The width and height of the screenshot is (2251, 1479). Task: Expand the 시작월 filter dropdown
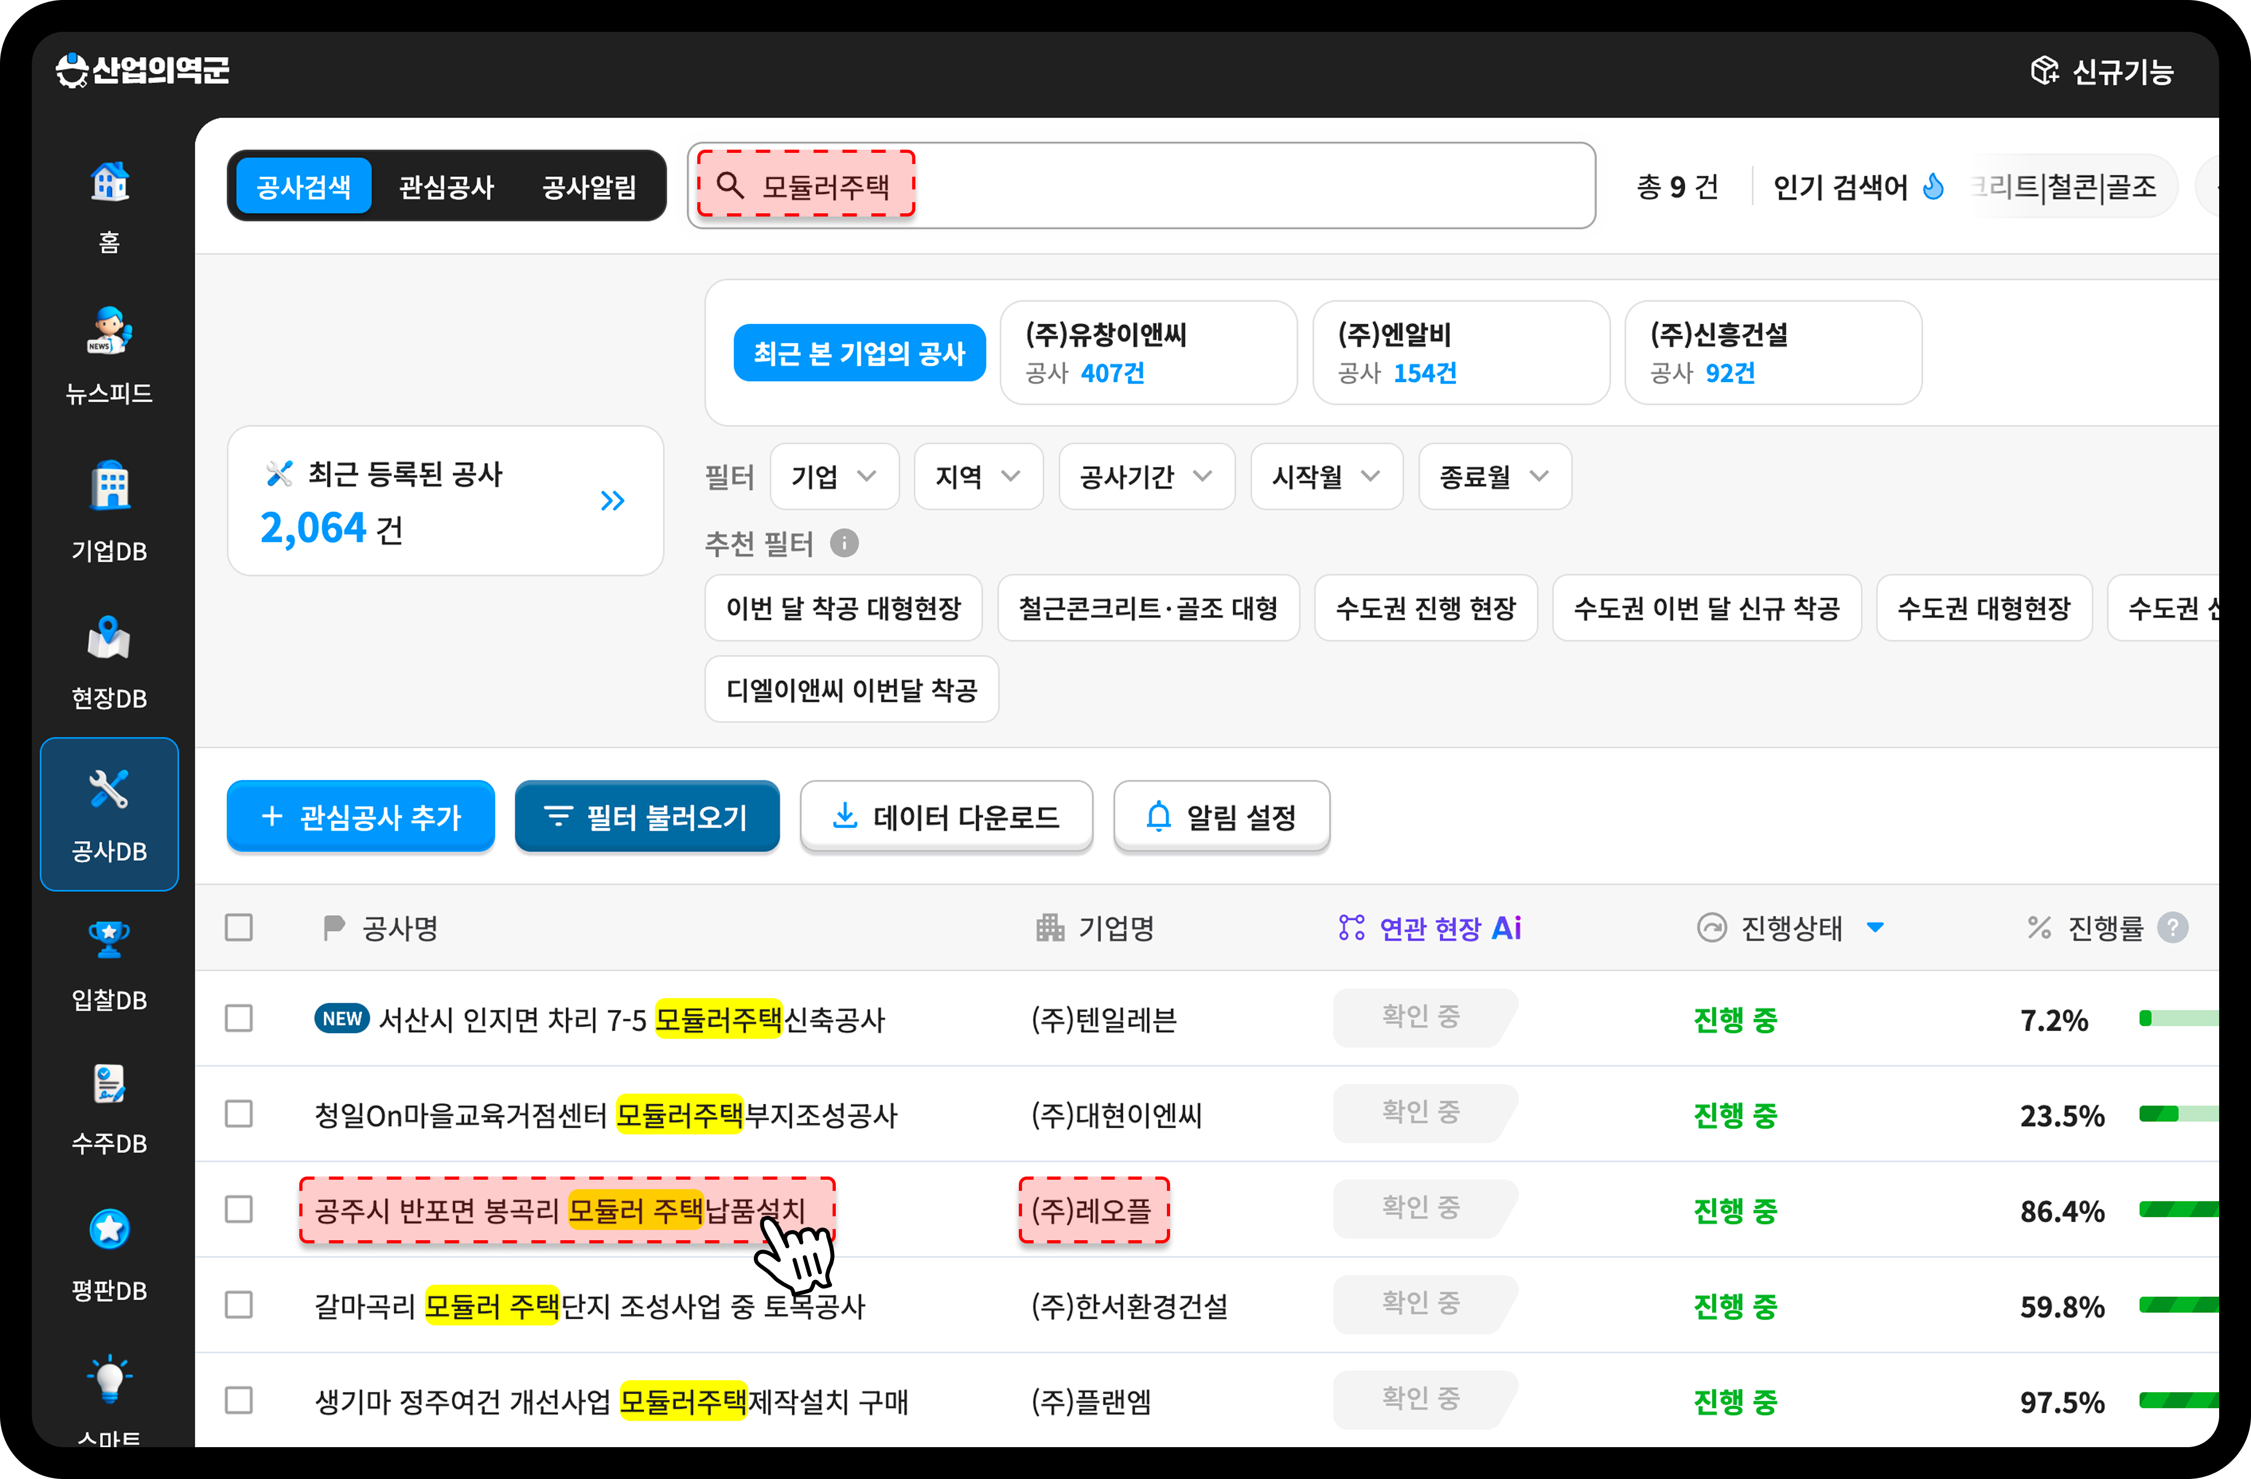1326,477
